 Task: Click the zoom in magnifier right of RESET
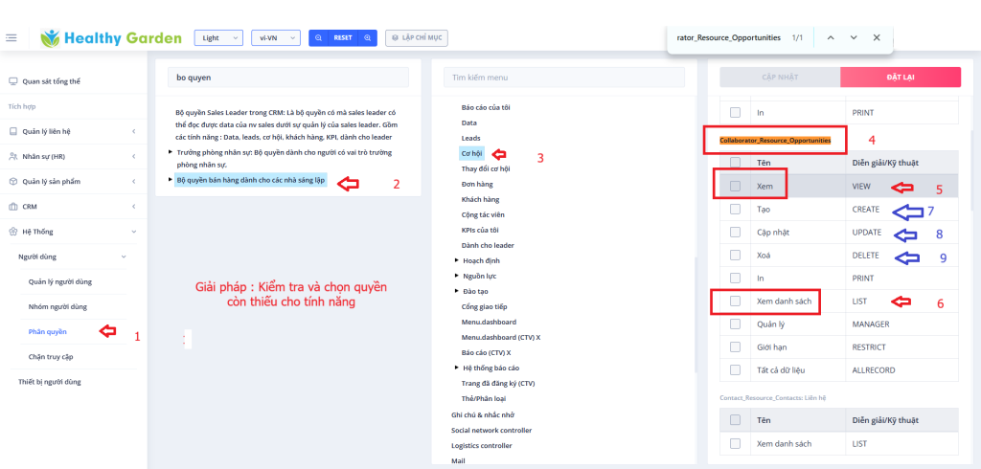click(368, 37)
